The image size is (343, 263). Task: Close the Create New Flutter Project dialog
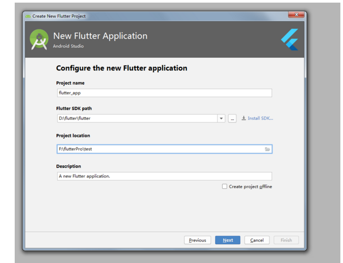(296, 15)
